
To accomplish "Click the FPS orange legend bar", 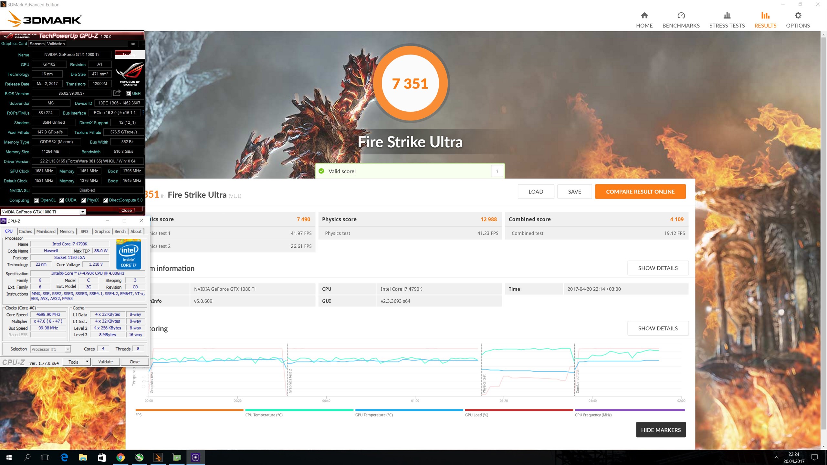I will coord(189,410).
